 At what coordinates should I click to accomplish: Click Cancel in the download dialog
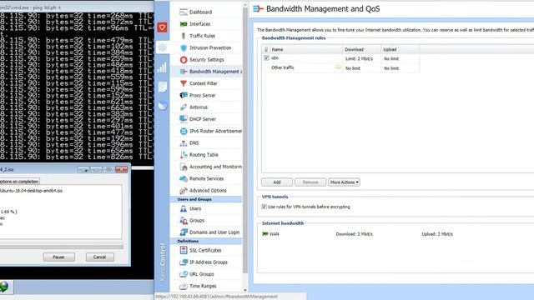(100, 257)
